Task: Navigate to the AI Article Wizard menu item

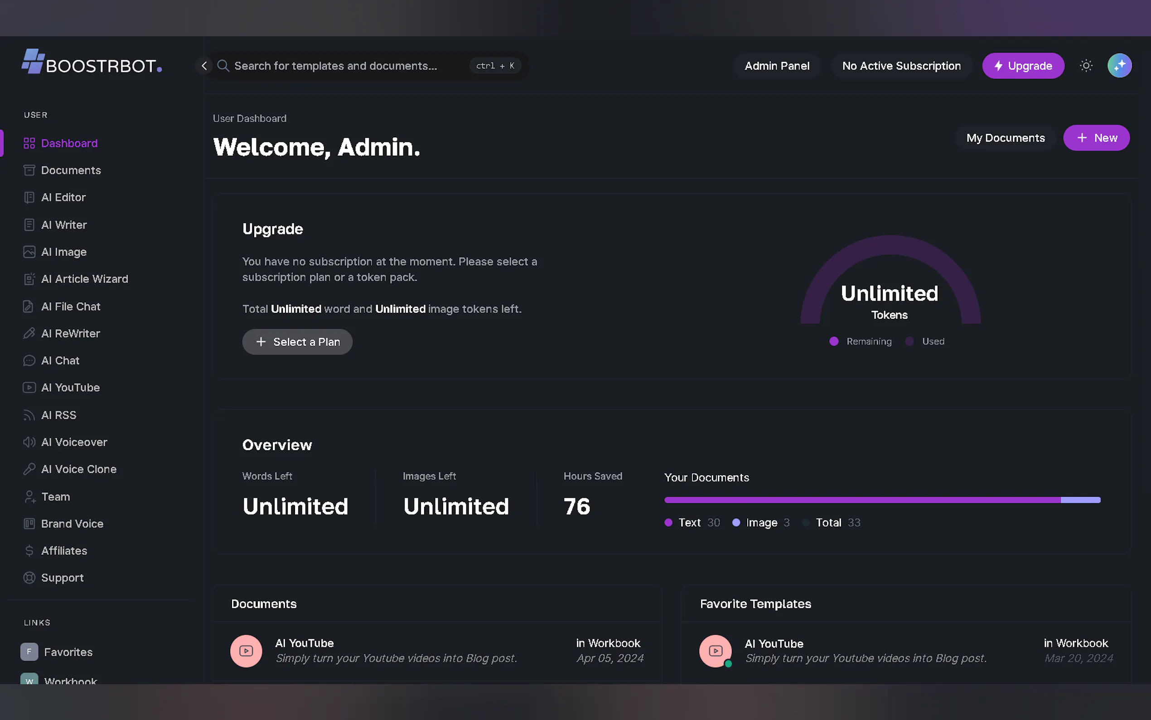Action: 84,279
